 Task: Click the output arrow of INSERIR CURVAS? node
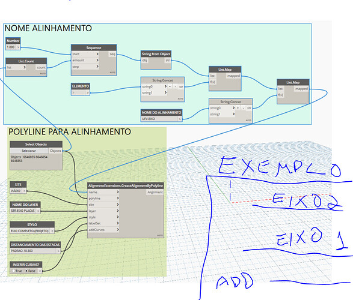coord(40,271)
